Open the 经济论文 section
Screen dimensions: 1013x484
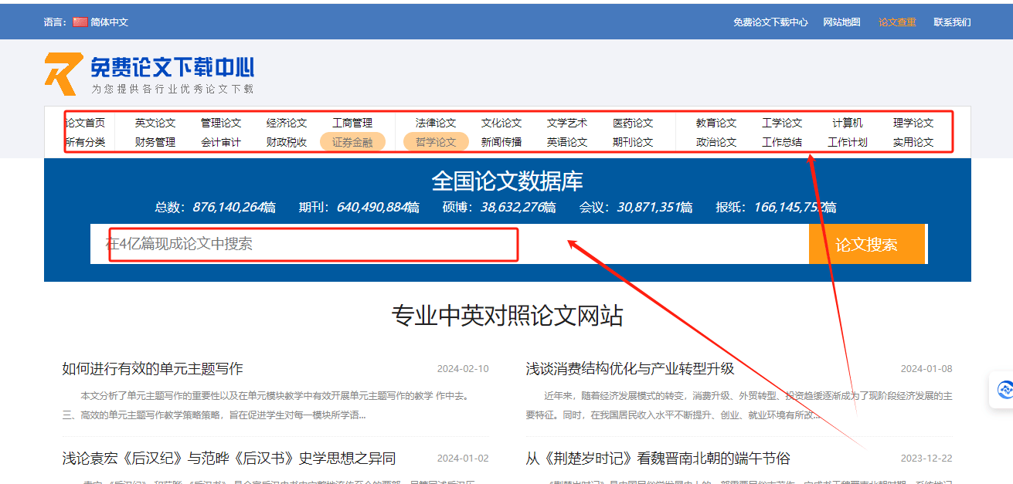click(287, 122)
